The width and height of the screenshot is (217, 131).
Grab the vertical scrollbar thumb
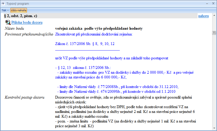(x=214, y=33)
